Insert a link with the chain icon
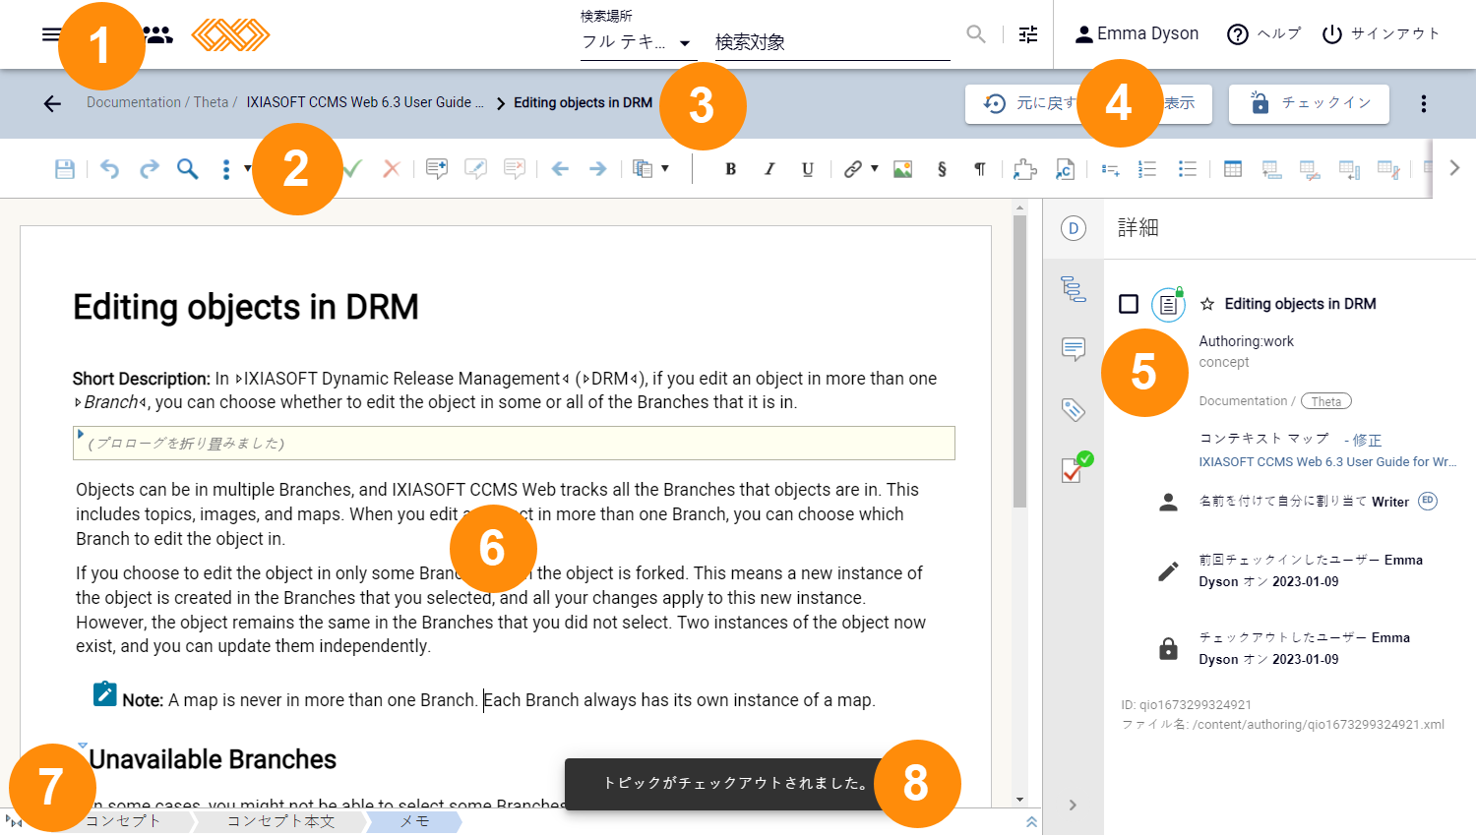This screenshot has height=836, width=1476. (x=853, y=169)
